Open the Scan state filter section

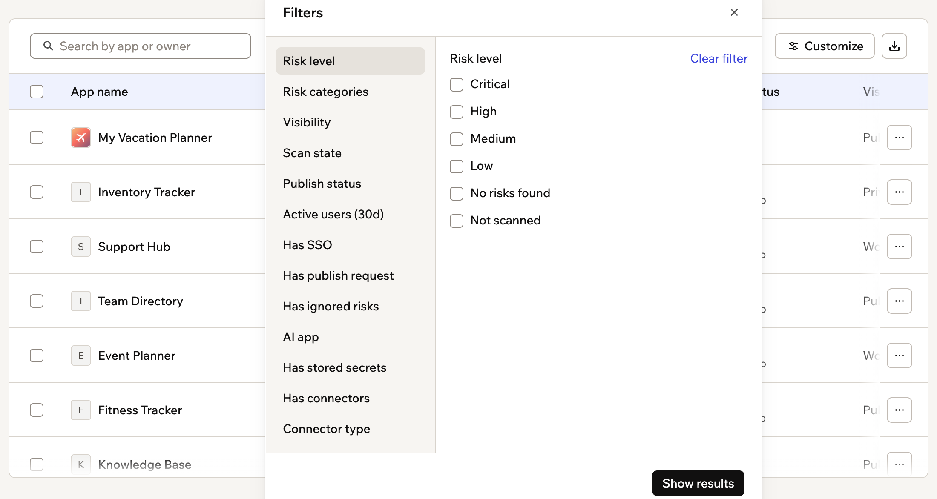click(350, 153)
